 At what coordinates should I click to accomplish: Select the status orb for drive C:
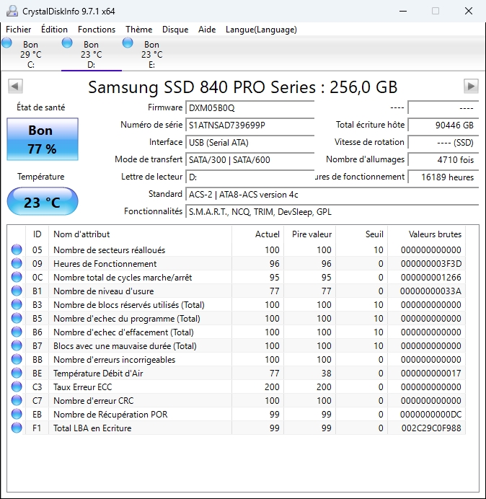click(x=7, y=43)
